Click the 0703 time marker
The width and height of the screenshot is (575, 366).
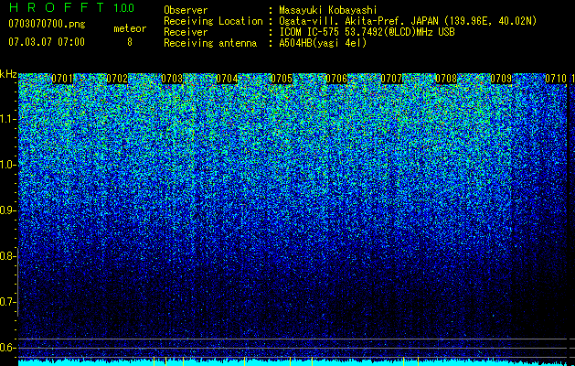[x=172, y=79]
